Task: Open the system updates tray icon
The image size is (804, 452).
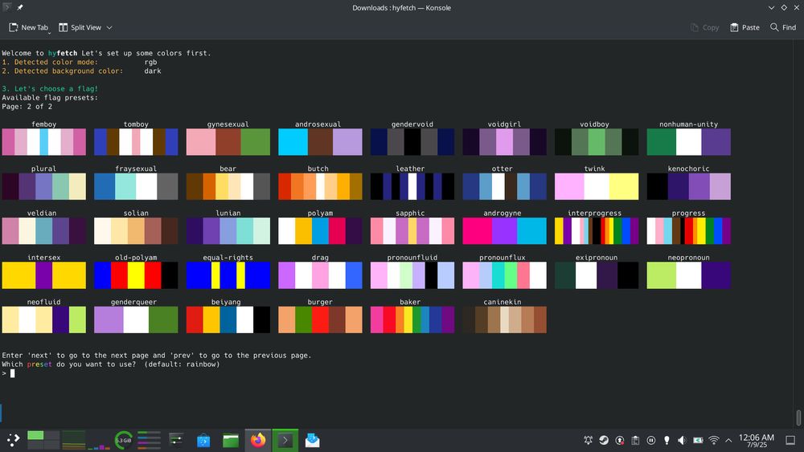Action: 619,440
